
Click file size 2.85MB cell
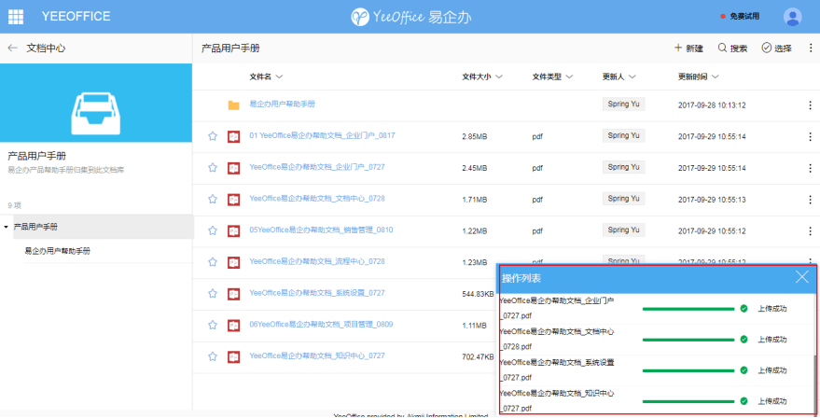click(x=475, y=136)
